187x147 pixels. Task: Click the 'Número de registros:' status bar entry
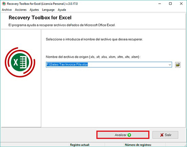pyautogui.click(x=138, y=145)
